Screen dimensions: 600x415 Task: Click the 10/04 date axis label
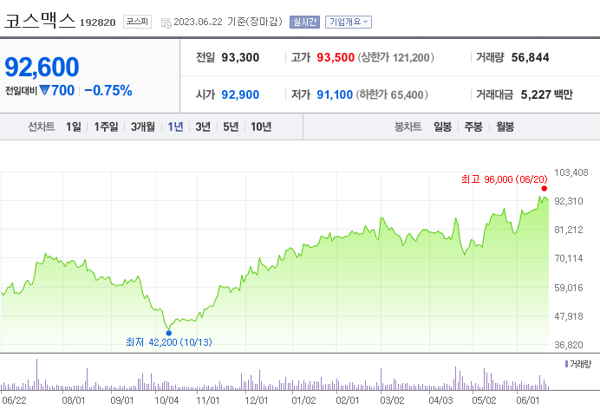[x=166, y=400]
